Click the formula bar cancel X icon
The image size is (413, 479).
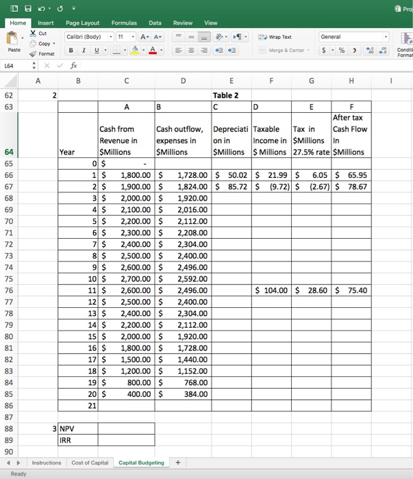47,66
